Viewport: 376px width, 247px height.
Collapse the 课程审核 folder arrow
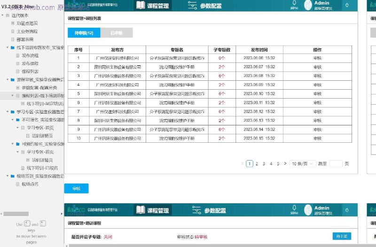(8, 79)
